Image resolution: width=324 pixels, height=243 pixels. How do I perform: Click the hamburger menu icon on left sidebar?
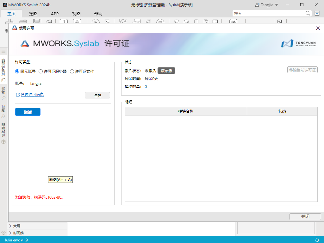3,52
